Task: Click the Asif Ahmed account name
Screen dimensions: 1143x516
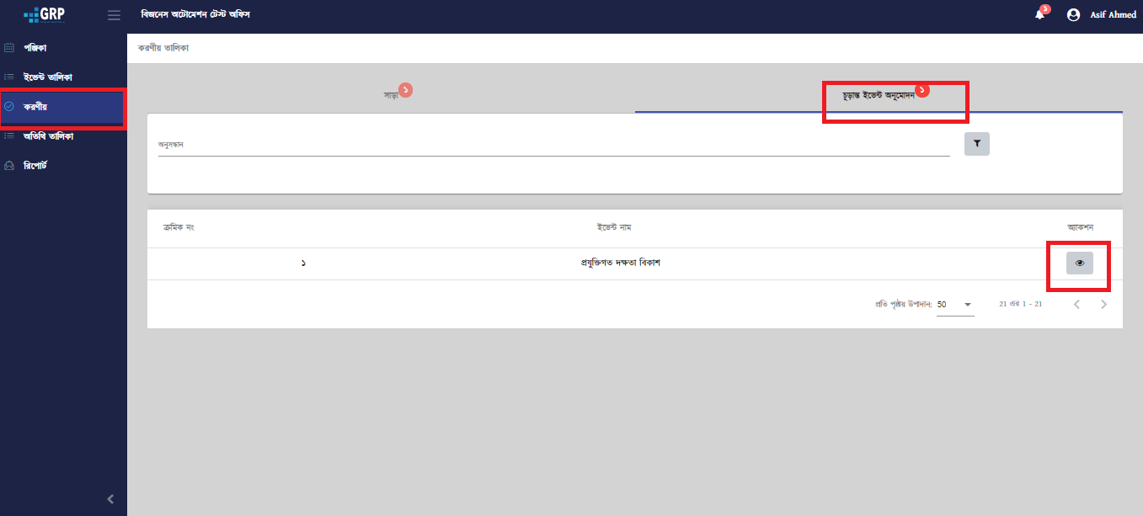Action: pyautogui.click(x=1113, y=15)
